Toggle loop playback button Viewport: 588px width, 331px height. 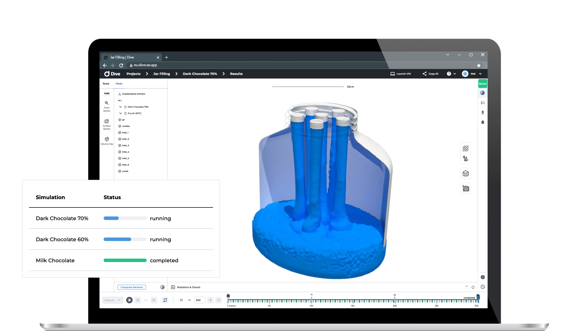(165, 300)
